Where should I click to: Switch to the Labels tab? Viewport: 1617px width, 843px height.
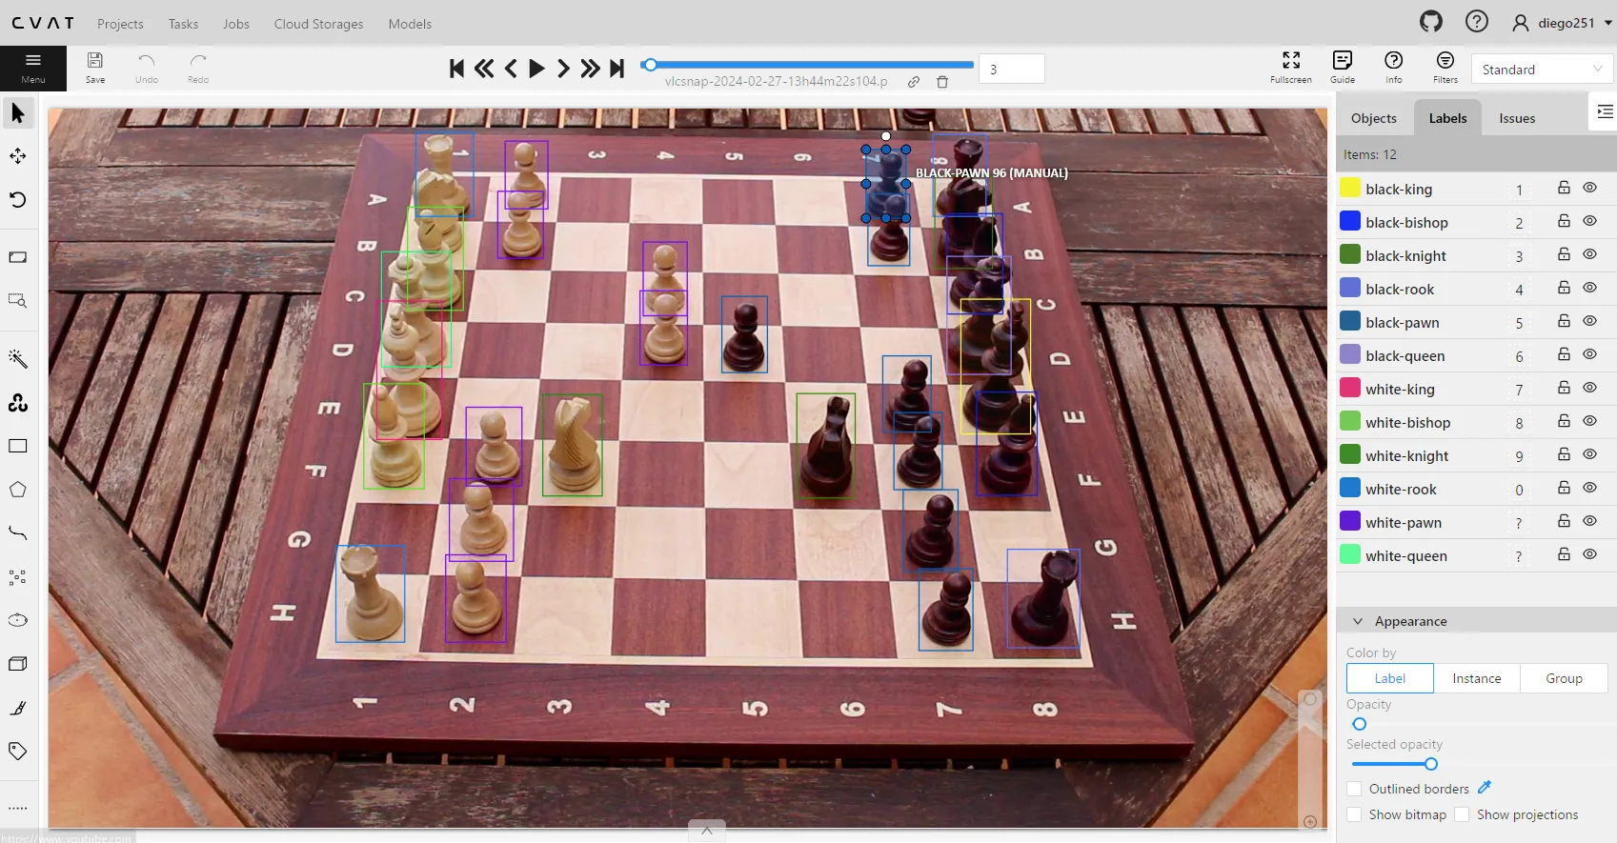[1447, 118]
